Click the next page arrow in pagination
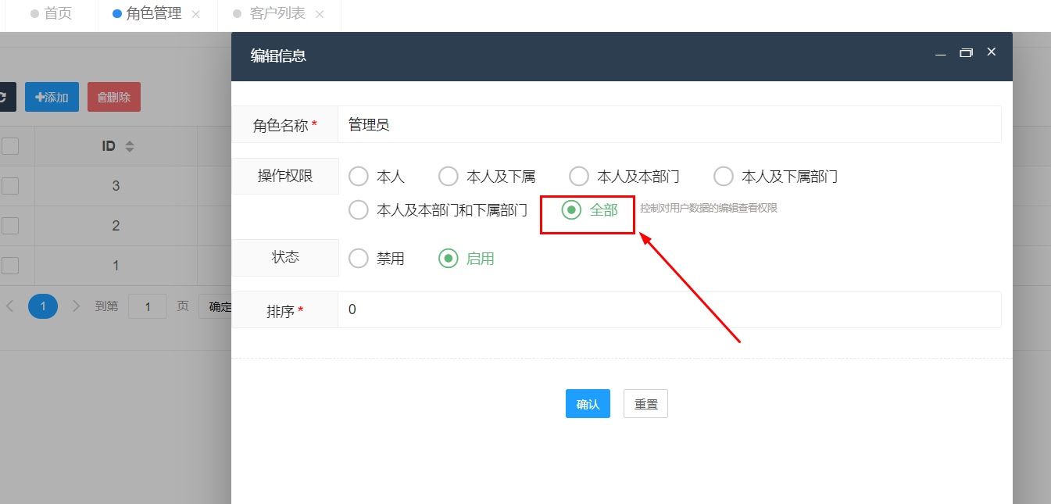The width and height of the screenshot is (1051, 504). click(x=76, y=306)
